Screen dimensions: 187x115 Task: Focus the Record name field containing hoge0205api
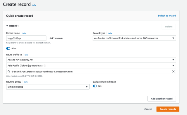[x=26, y=38]
